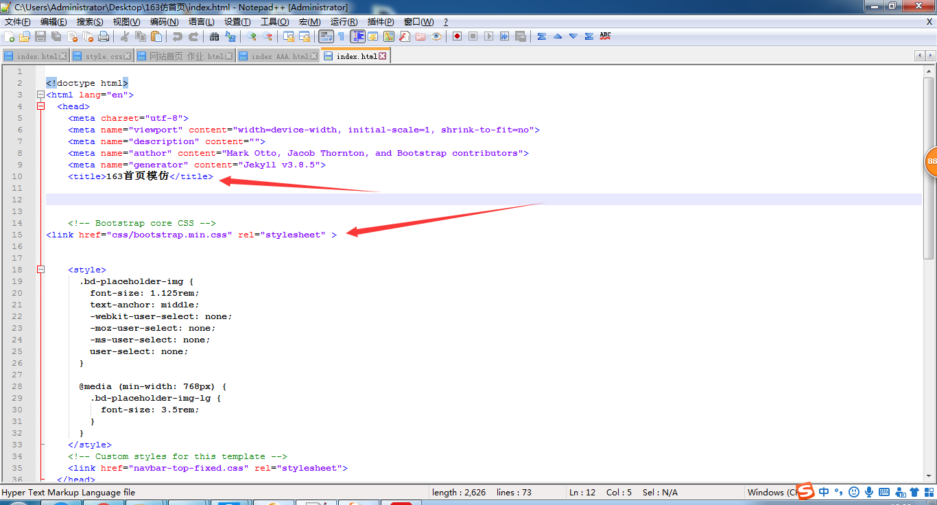Create a new file with the New toolbar icon

pos(9,36)
